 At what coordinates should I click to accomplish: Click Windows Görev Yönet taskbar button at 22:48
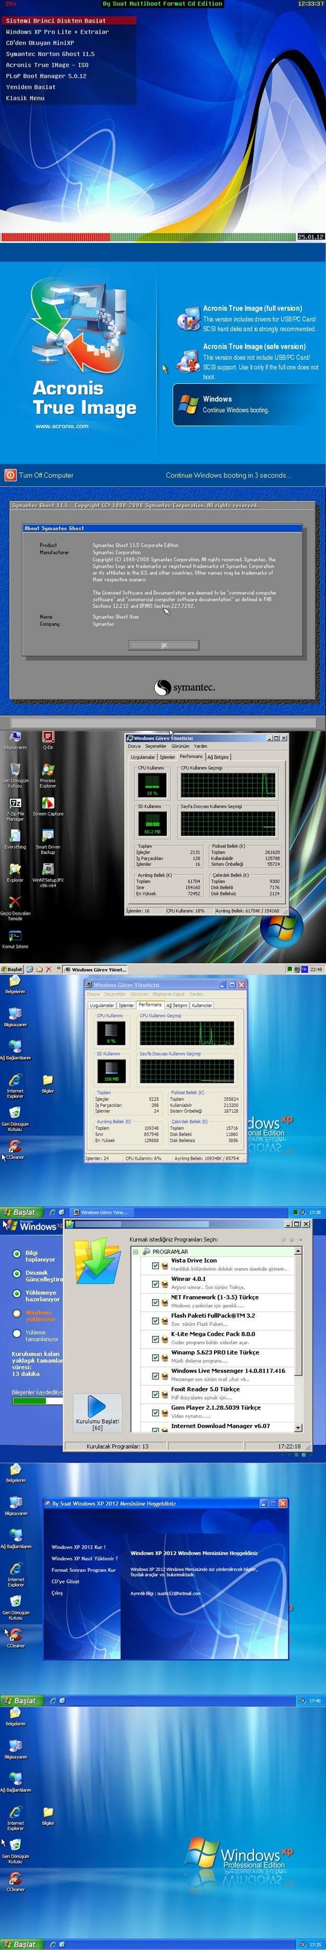click(95, 969)
